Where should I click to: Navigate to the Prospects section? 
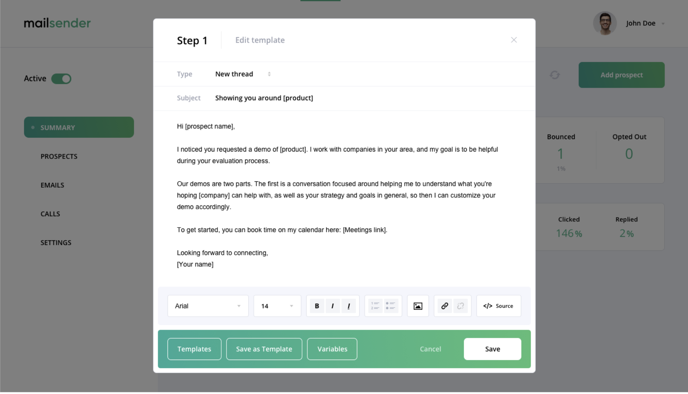(59, 156)
